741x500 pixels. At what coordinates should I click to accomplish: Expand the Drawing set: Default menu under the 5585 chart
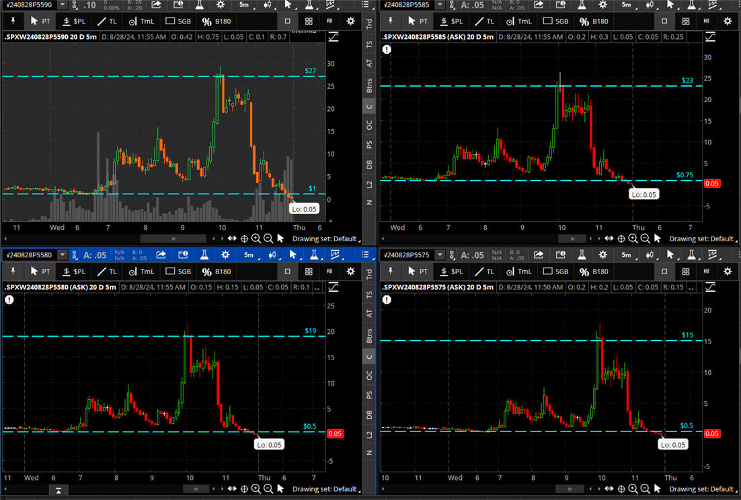tap(701, 239)
